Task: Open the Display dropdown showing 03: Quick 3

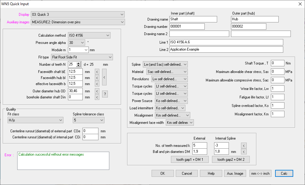Action: point(78,14)
